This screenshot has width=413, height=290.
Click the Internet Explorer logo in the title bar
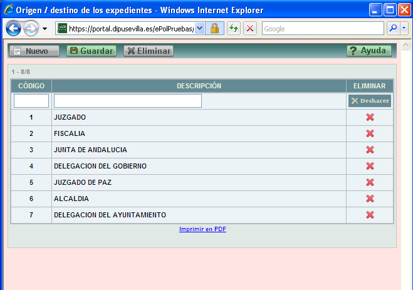tap(9, 10)
